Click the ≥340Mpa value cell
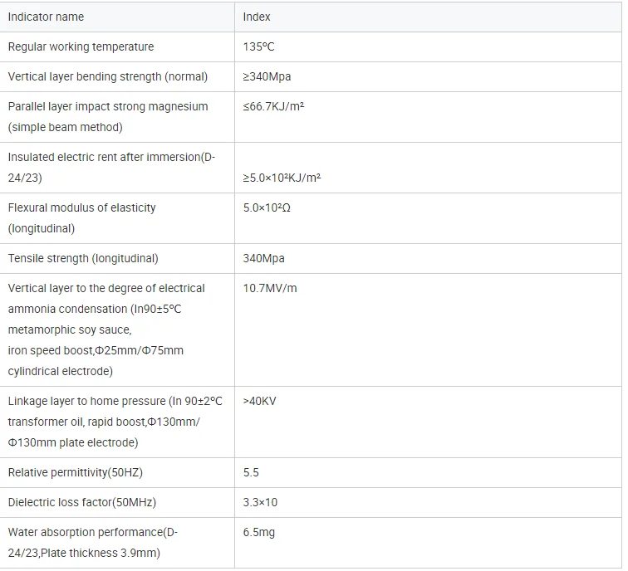Image resolution: width=628 pixels, height=571 pixels. pos(267,76)
